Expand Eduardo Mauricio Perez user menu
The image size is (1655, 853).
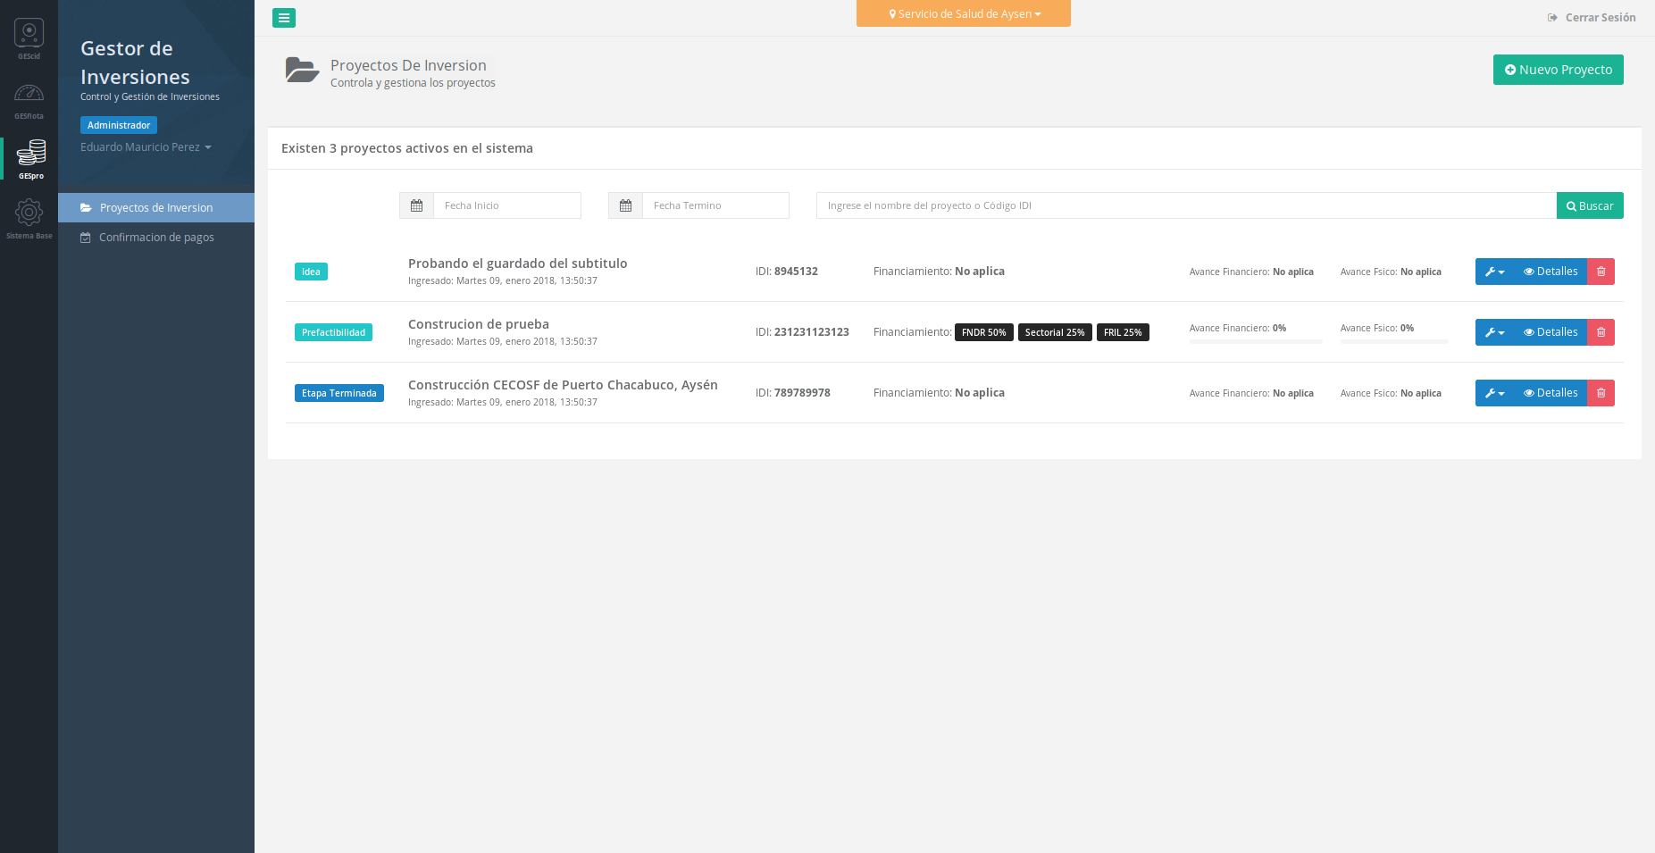click(x=146, y=147)
